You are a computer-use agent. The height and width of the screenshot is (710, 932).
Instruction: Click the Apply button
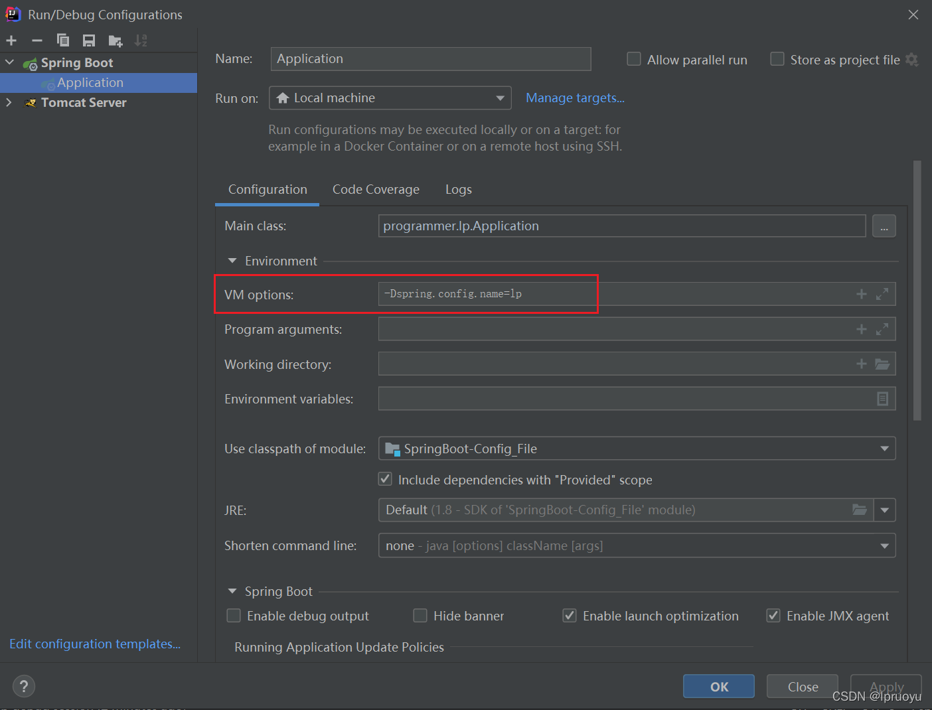[x=886, y=687]
